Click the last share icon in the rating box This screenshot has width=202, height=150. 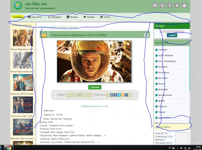tap(126, 95)
